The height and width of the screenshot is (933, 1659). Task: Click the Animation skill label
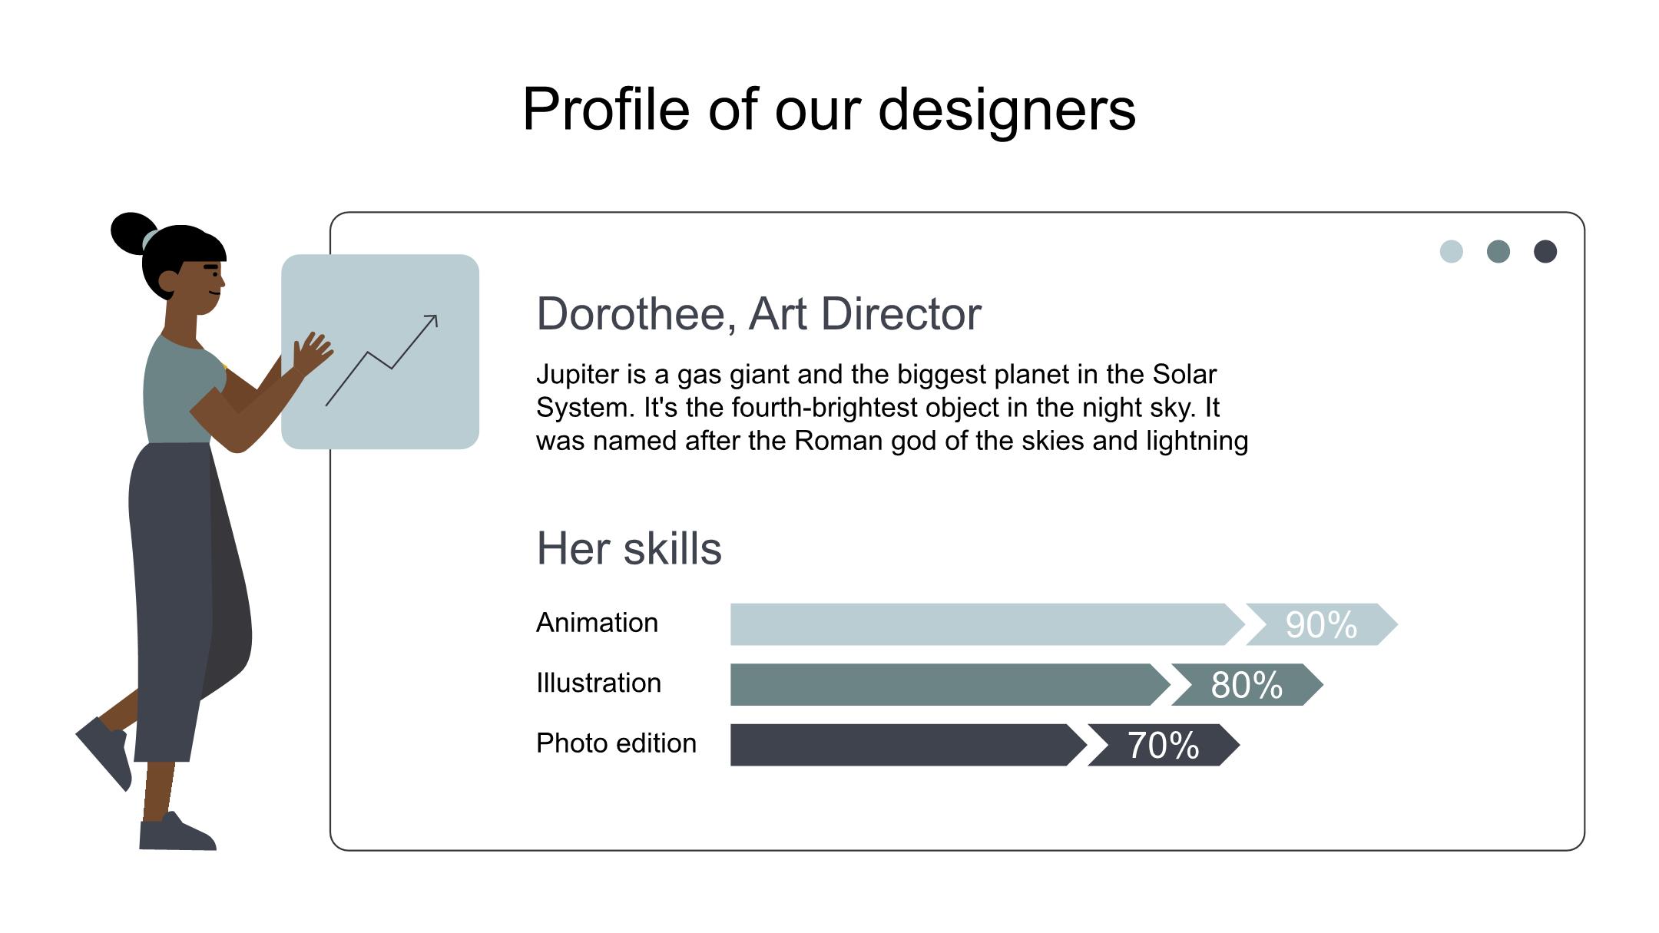coord(597,623)
